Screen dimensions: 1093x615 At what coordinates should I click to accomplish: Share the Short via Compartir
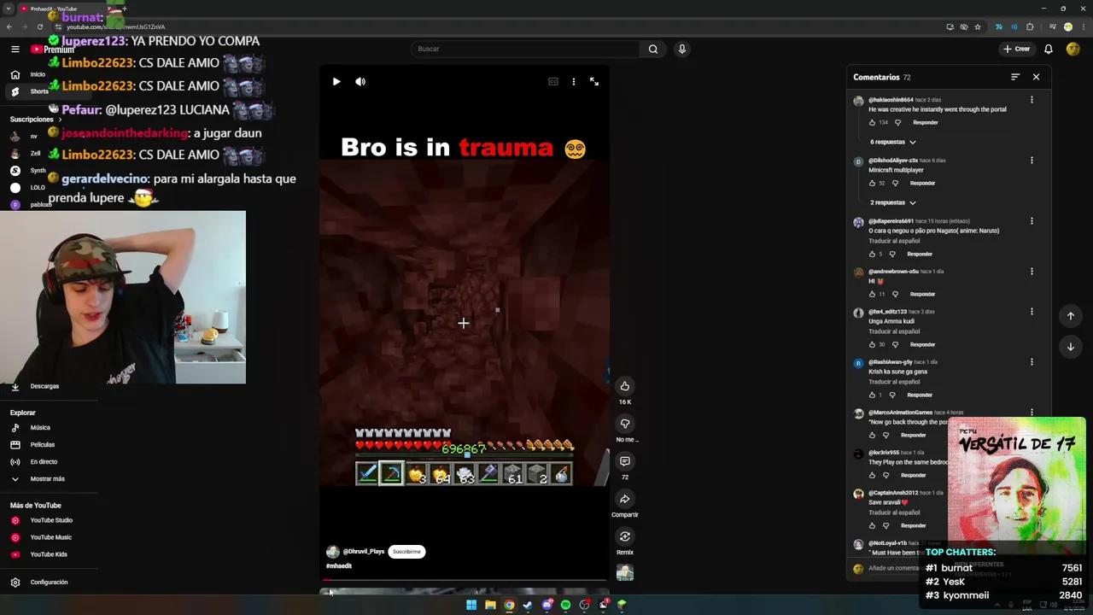pos(625,499)
